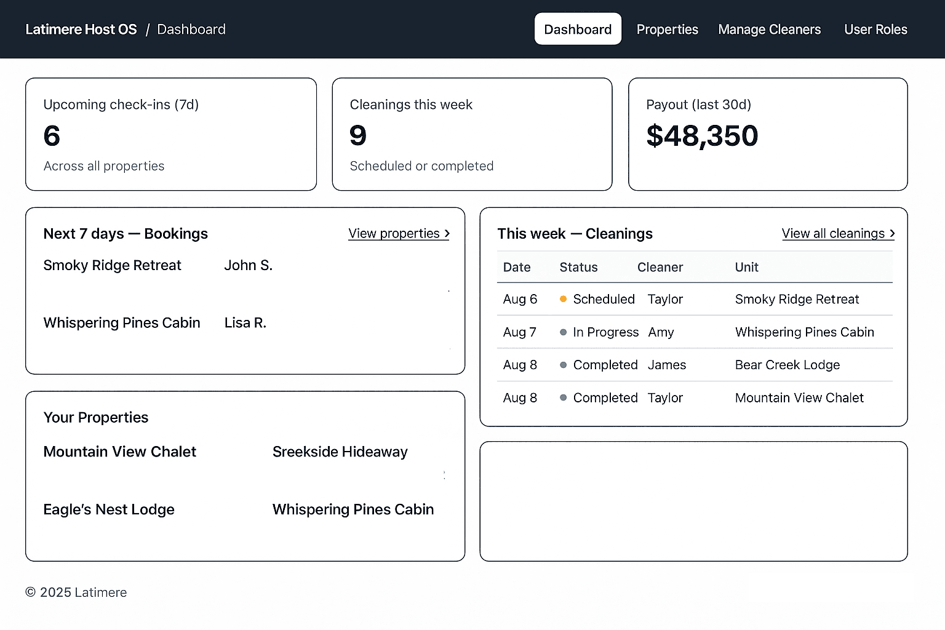Open Sreekside Hideaway property
Image resolution: width=945 pixels, height=630 pixels.
(x=340, y=452)
